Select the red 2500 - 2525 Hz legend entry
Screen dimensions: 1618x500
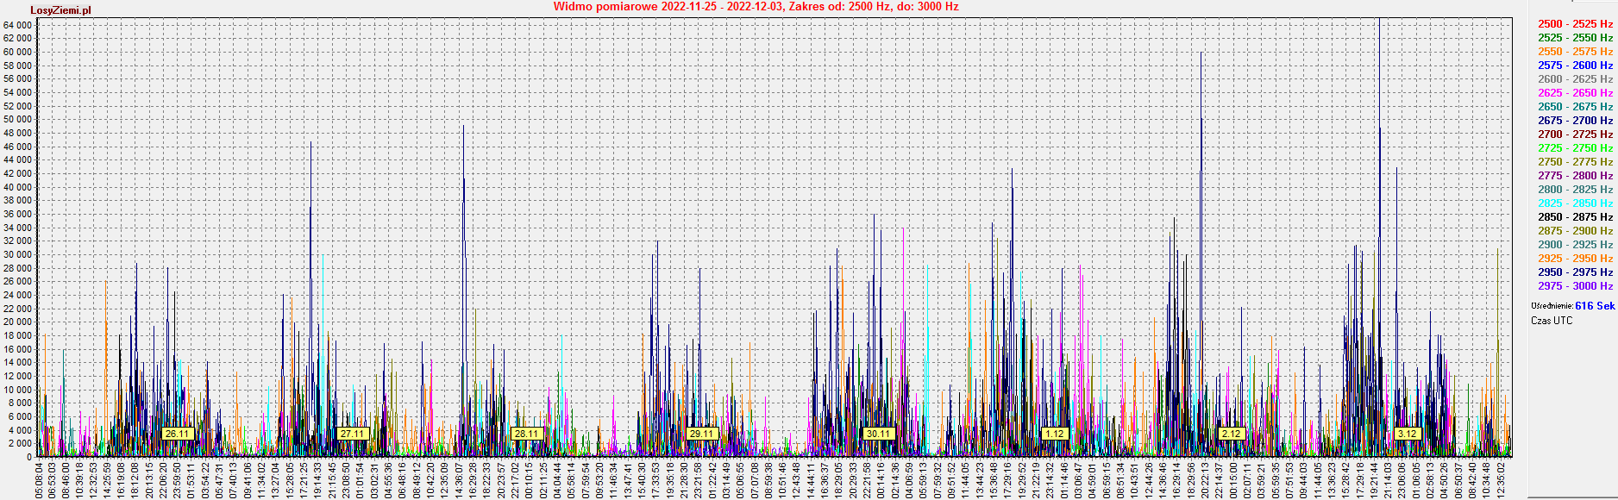click(1575, 24)
